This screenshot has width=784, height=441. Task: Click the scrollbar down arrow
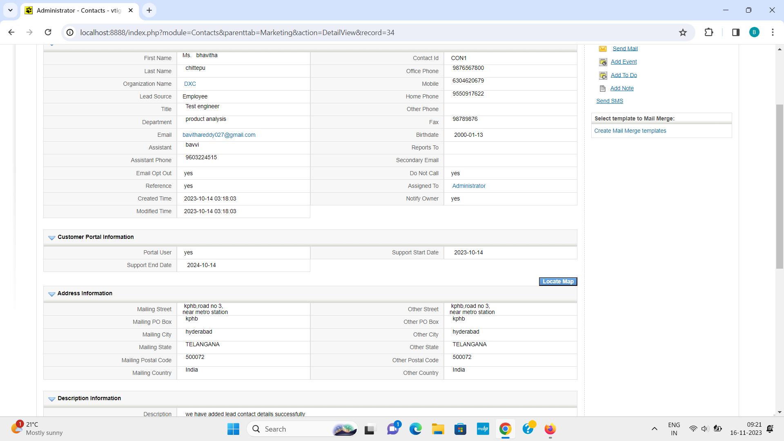pyautogui.click(x=780, y=412)
